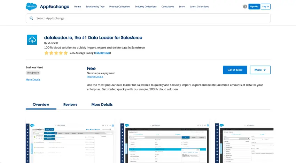Click the Salesforce cloud logo
This screenshot has height=163, width=296.
click(31, 7)
